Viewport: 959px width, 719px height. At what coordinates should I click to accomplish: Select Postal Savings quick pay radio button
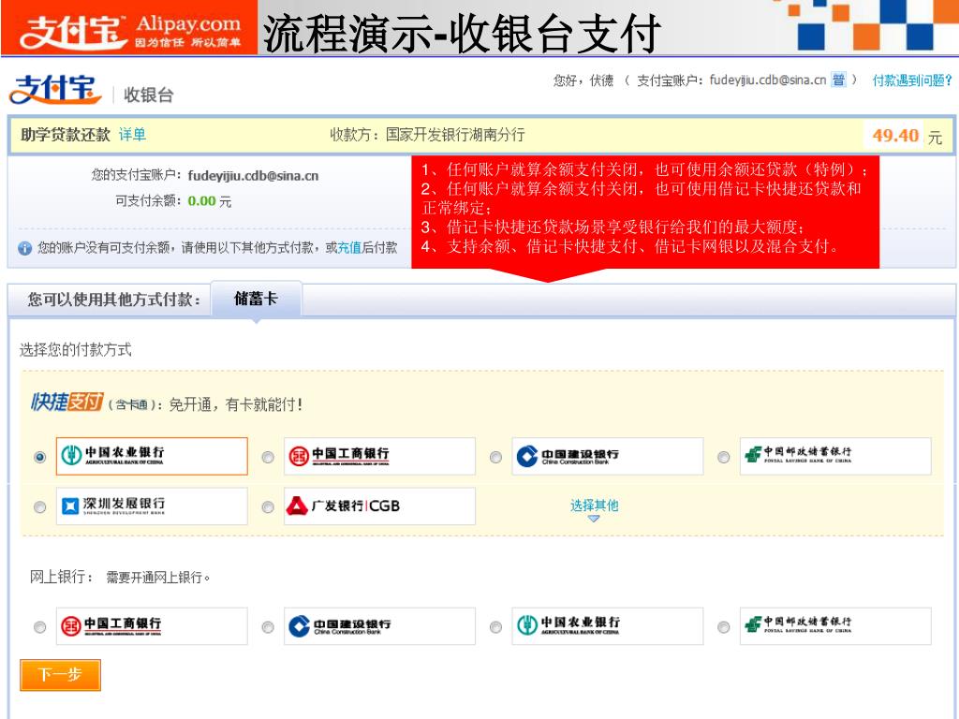pos(724,457)
